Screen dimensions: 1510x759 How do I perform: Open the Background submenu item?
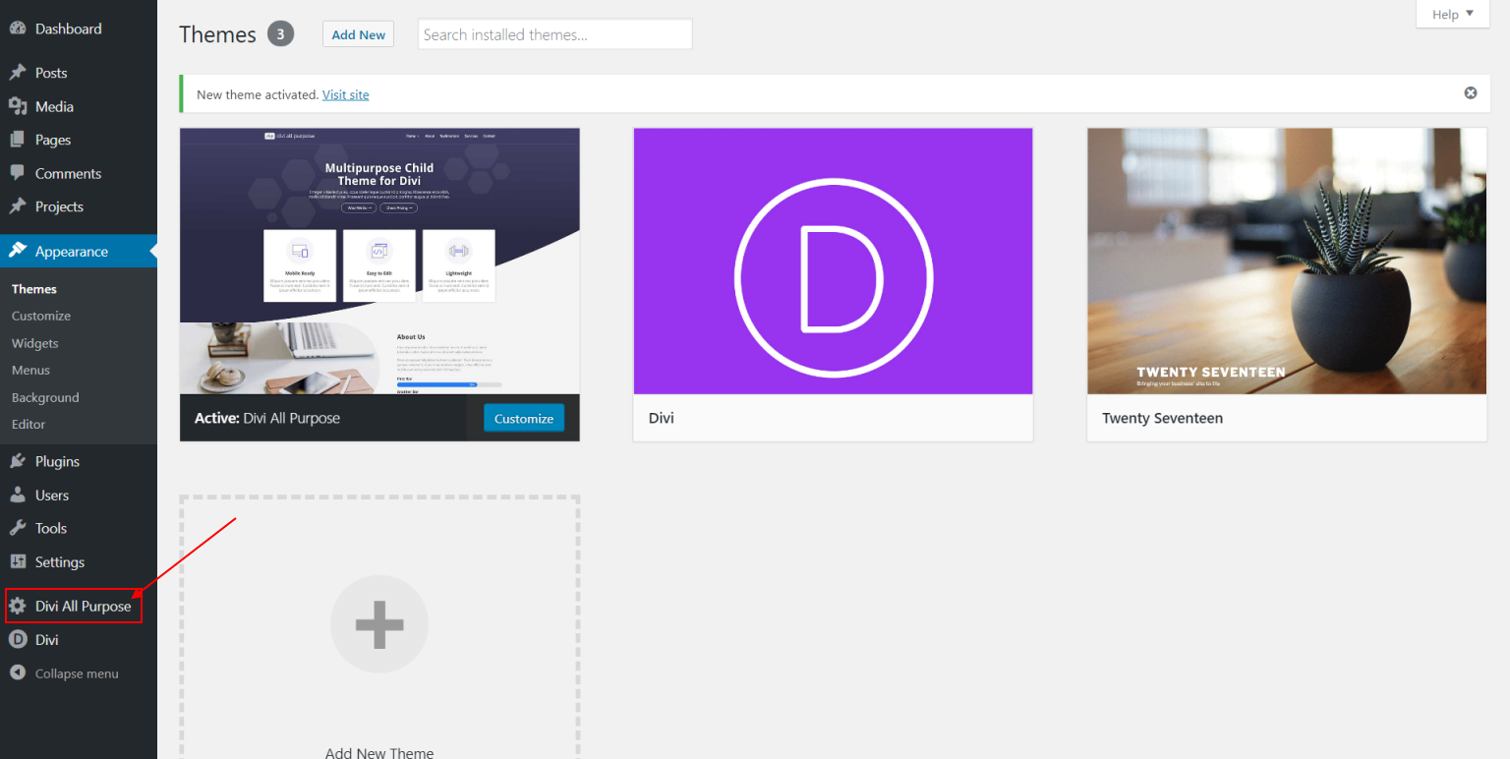point(45,397)
